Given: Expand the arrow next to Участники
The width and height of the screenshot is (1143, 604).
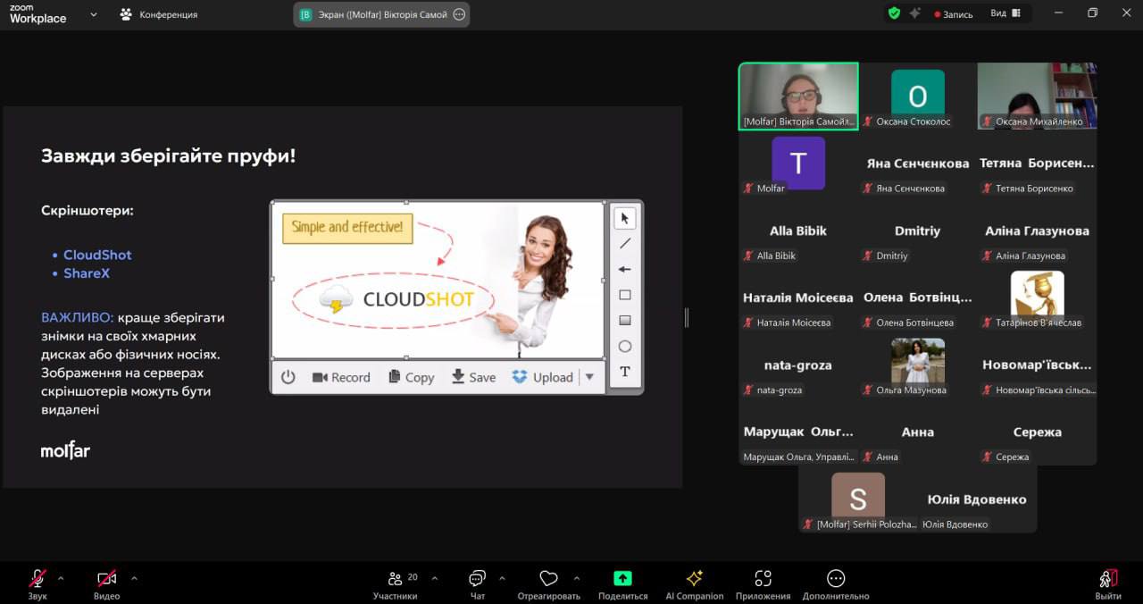Looking at the screenshot, I should [x=434, y=578].
